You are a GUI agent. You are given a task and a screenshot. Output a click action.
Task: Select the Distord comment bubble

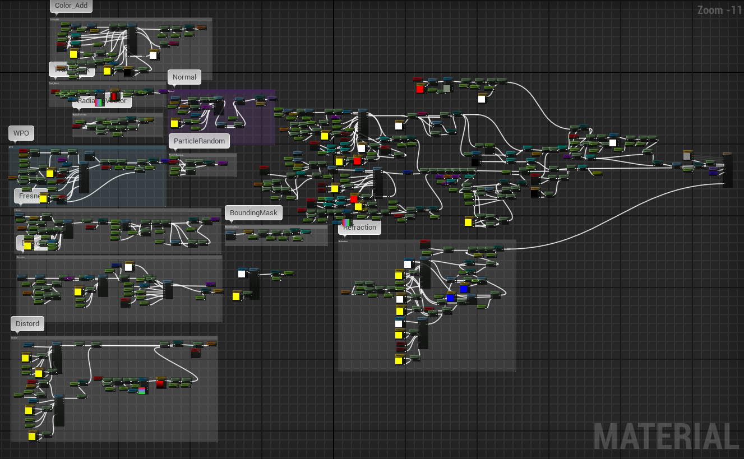(27, 324)
